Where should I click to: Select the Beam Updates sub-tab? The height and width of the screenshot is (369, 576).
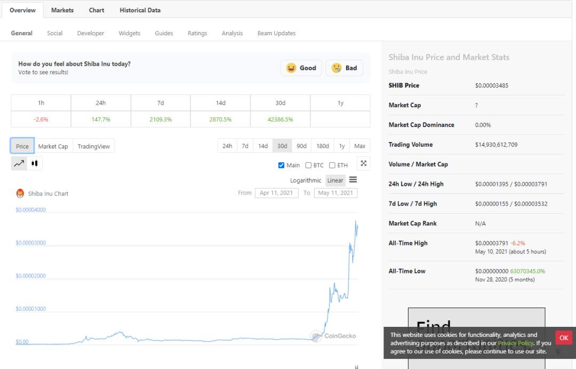276,33
